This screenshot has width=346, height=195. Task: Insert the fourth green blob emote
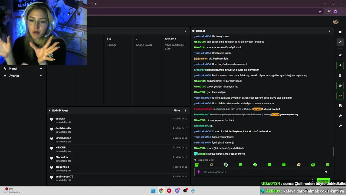tap(240, 165)
